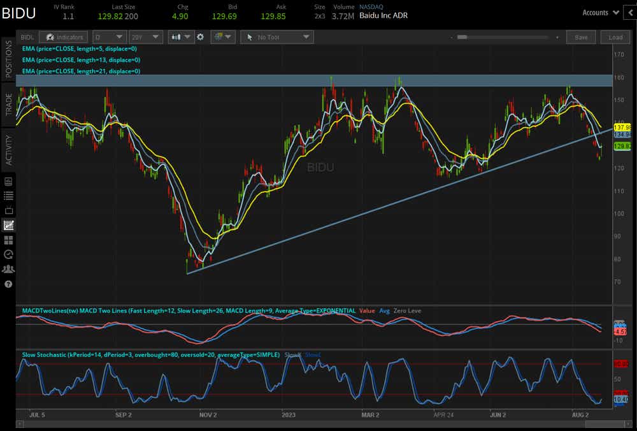This screenshot has width=637, height=431.
Task: Select the charts icon in sidebar
Action: [8, 225]
